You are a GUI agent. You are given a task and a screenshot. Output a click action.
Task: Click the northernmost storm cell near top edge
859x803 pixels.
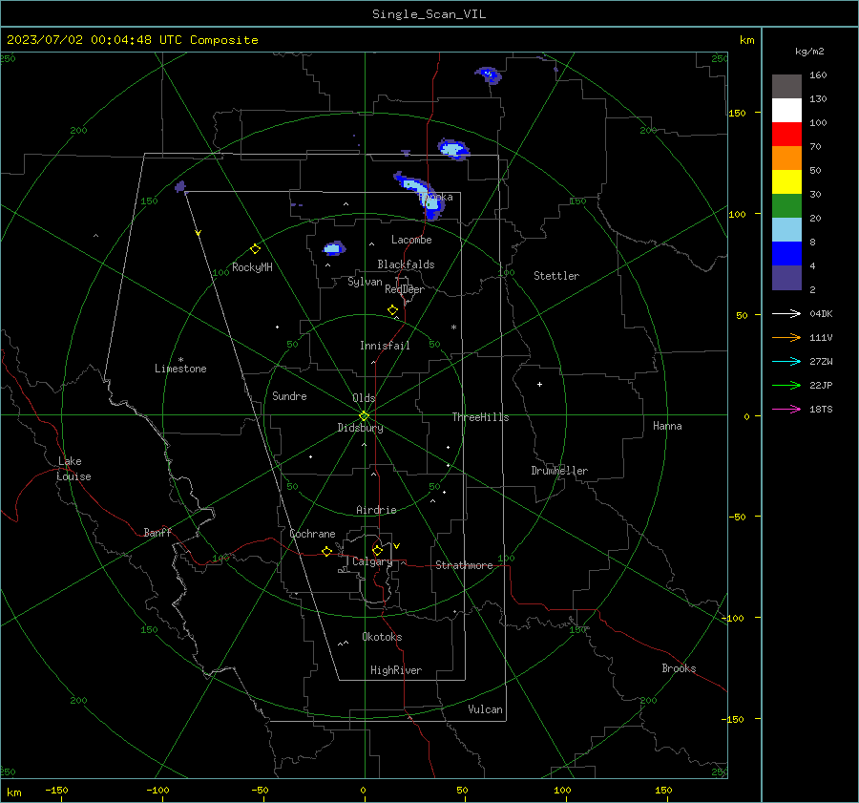(x=489, y=75)
